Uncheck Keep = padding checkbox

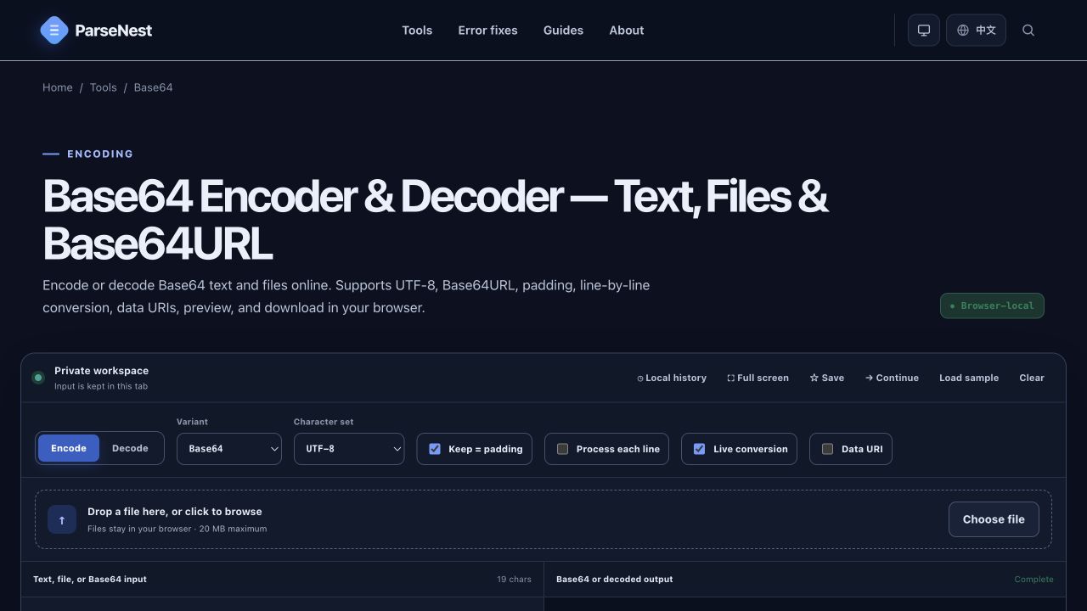point(435,449)
